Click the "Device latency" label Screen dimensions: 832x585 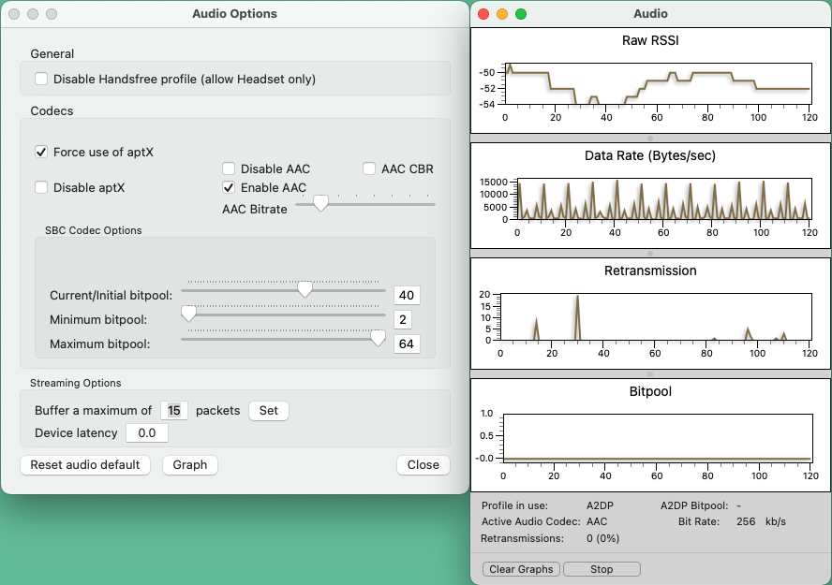pos(77,433)
